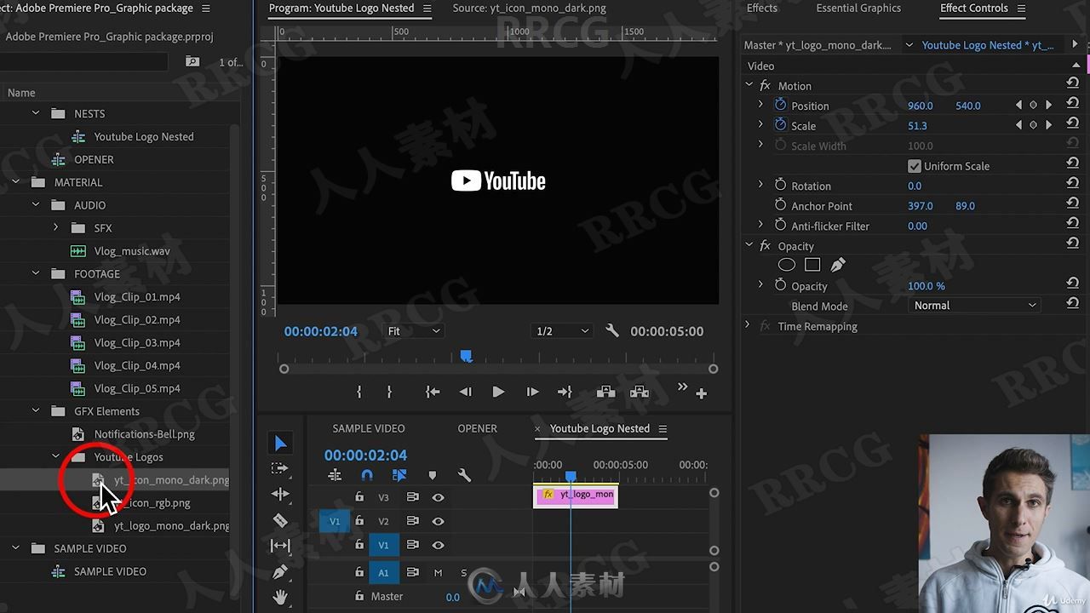Toggle Rotation animation stopwatch

[780, 185]
